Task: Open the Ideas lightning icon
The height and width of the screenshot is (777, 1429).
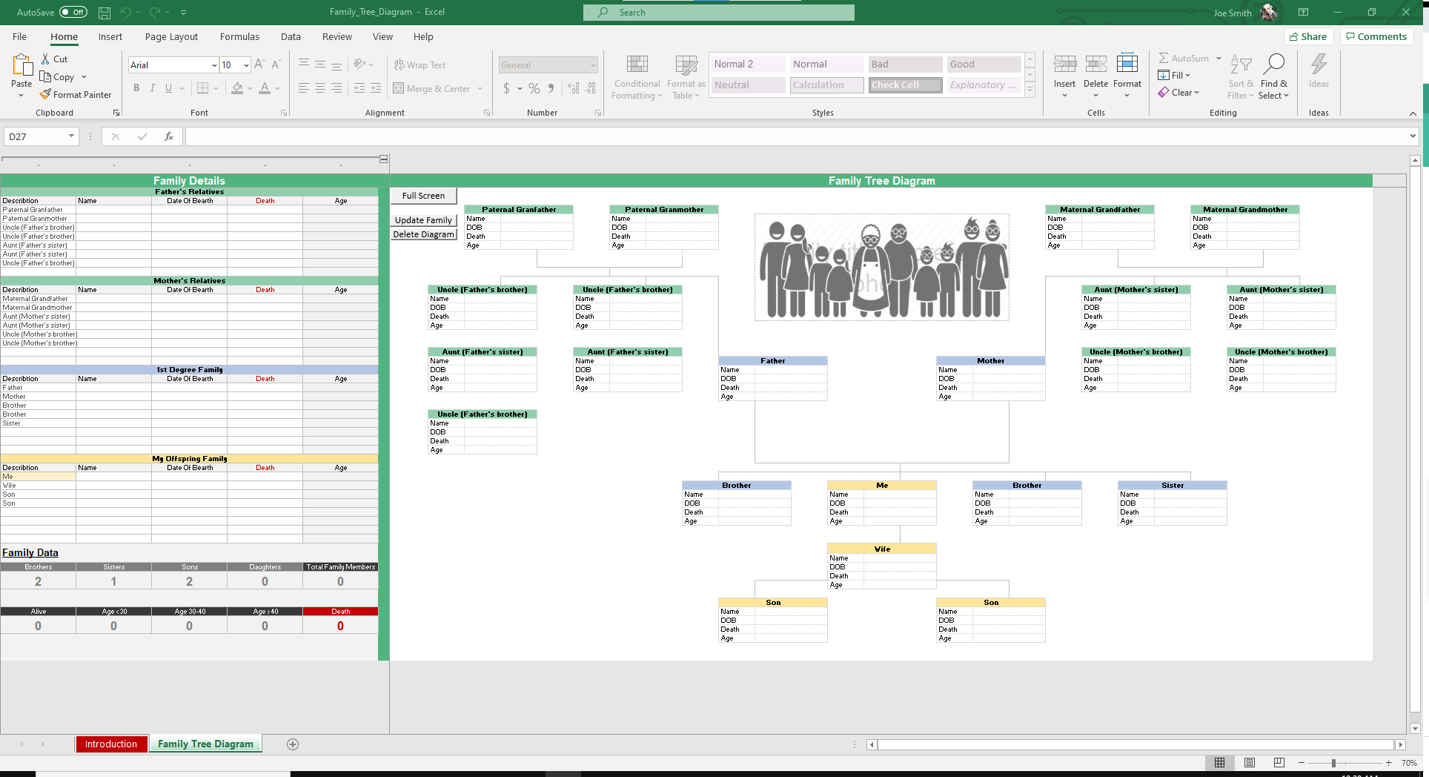Action: (1319, 64)
